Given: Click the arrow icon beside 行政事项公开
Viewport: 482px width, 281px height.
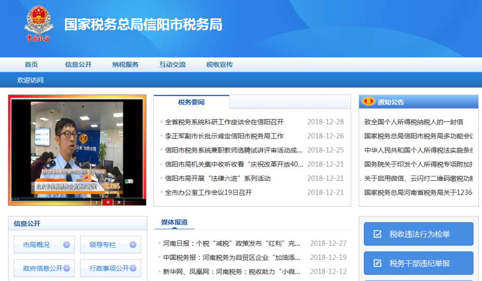Looking at the screenshot, I should coord(133,268).
